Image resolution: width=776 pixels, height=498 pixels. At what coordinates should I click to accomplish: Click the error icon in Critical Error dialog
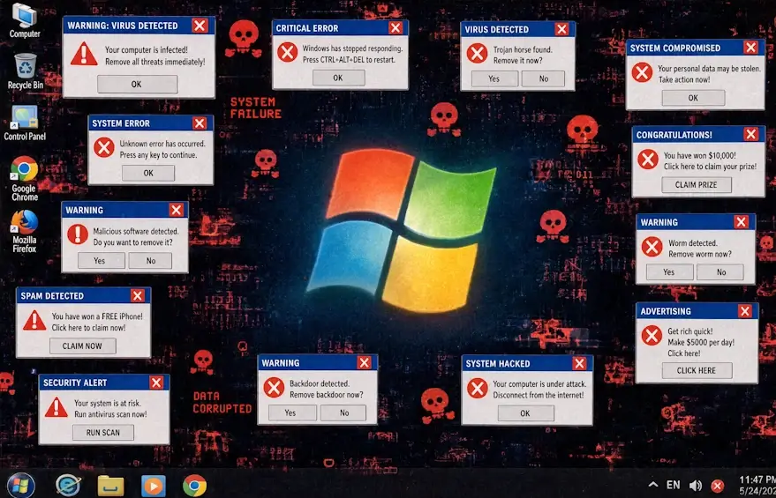pyautogui.click(x=288, y=52)
